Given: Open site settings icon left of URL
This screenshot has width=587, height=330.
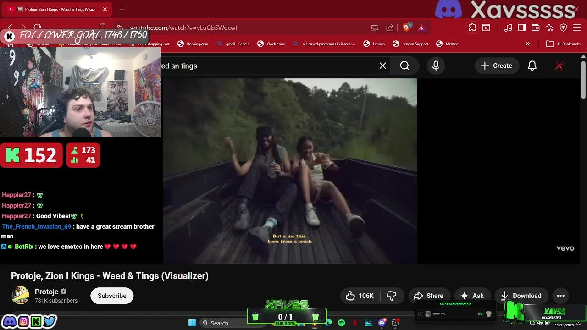Looking at the screenshot, I should click(120, 27).
